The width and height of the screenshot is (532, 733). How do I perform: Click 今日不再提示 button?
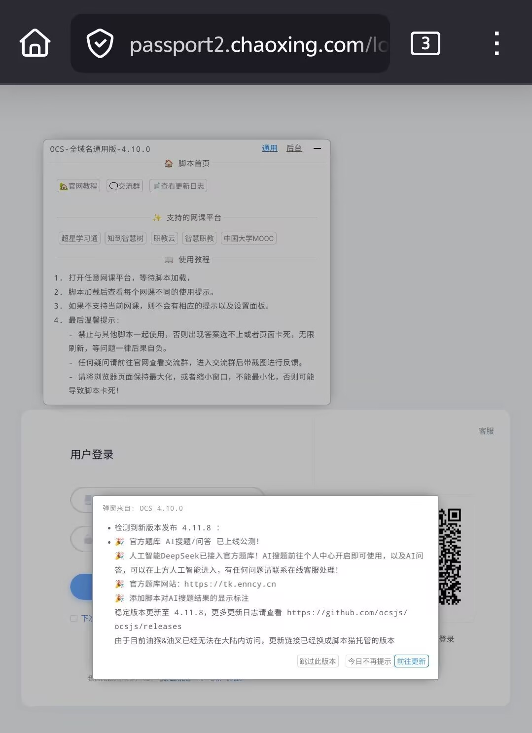(369, 661)
